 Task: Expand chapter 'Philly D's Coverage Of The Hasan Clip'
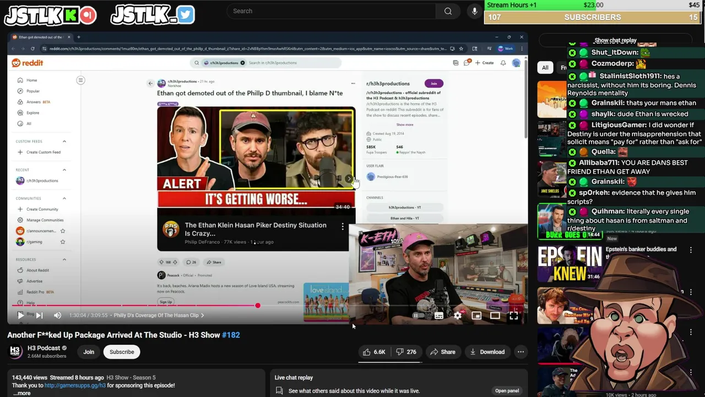[159, 315]
